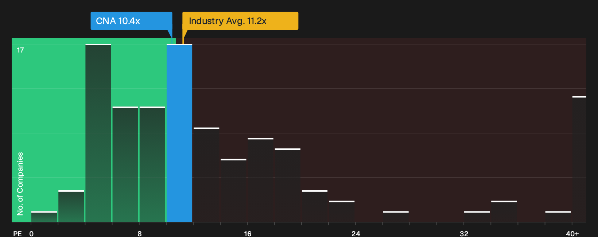This screenshot has height=237, width=598.
Task: Click the No. of Companies axis title
Action: tap(20, 183)
